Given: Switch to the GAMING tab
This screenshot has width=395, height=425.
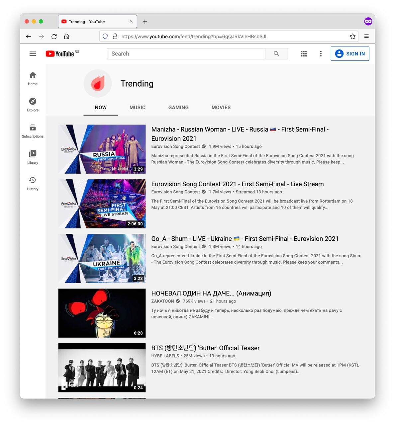Looking at the screenshot, I should pos(178,108).
